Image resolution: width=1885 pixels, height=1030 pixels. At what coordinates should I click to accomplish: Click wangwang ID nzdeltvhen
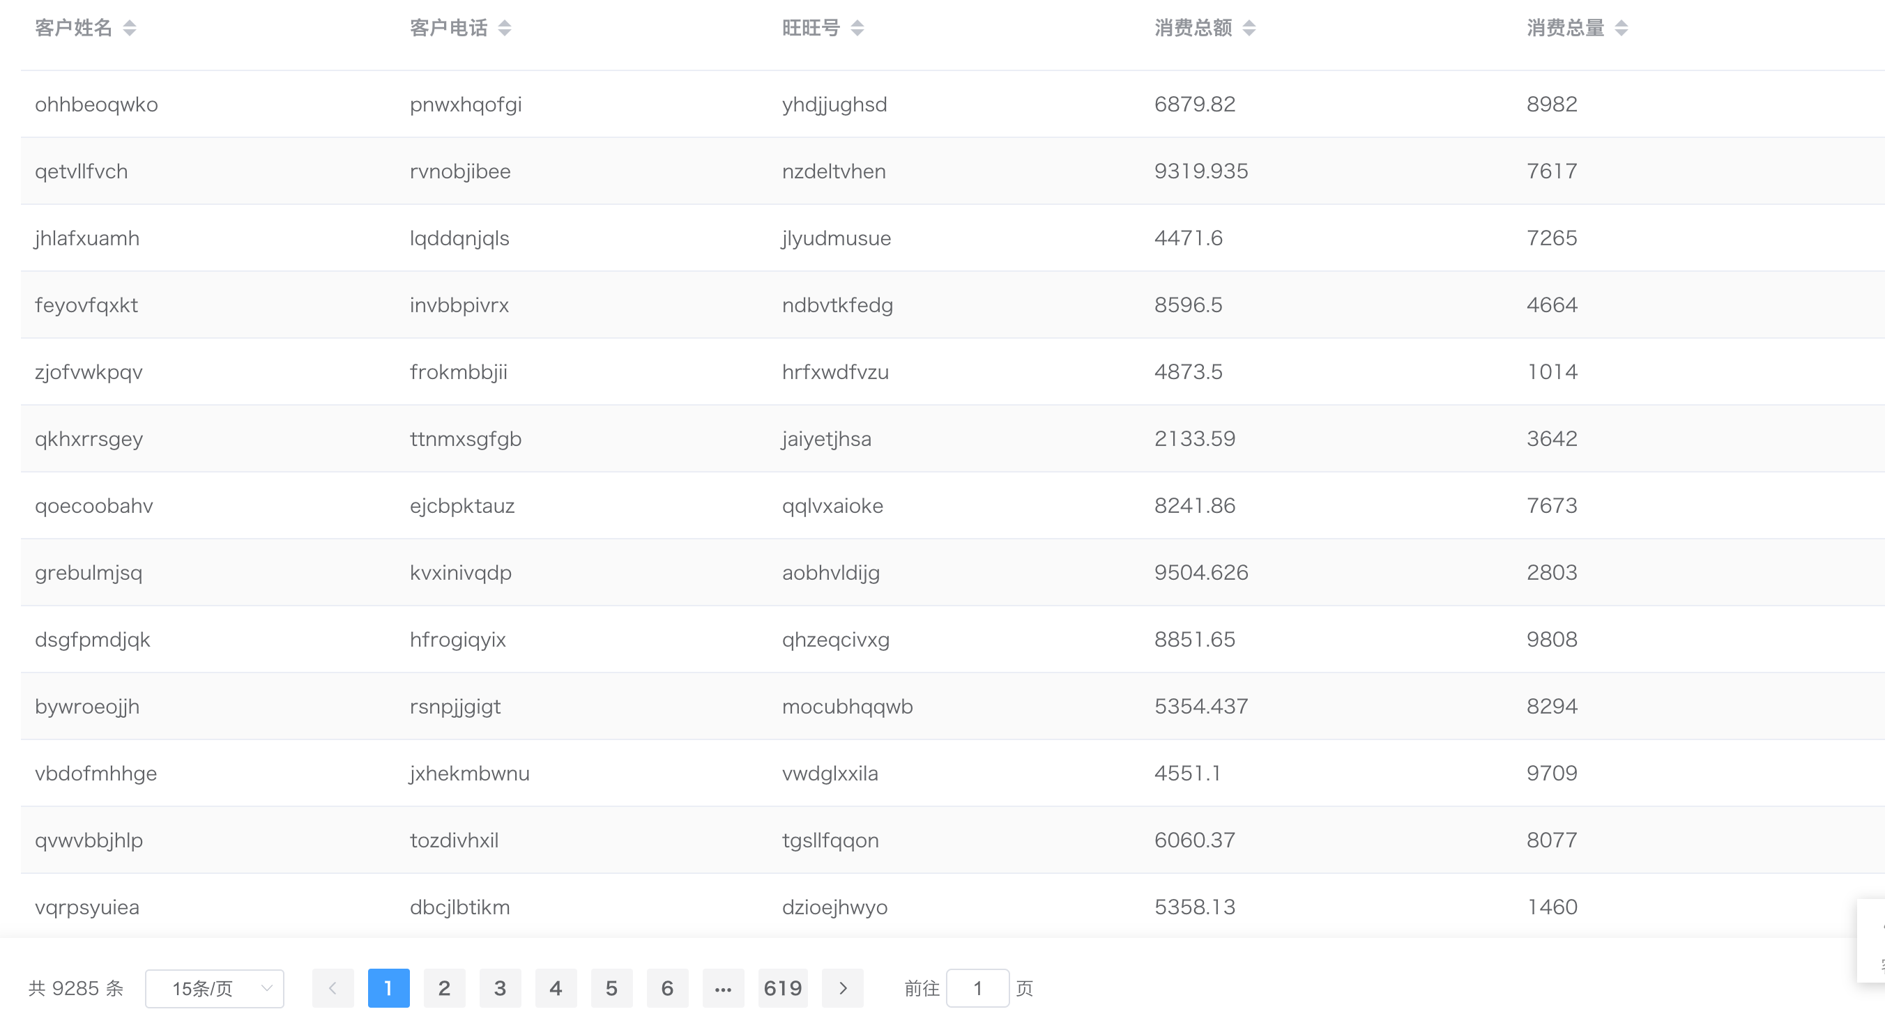[x=834, y=171]
